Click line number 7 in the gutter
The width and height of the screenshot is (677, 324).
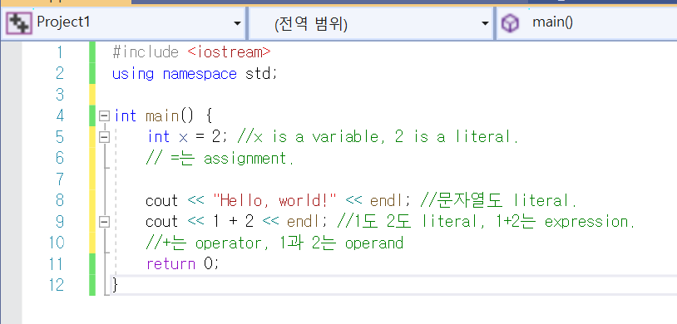point(60,179)
